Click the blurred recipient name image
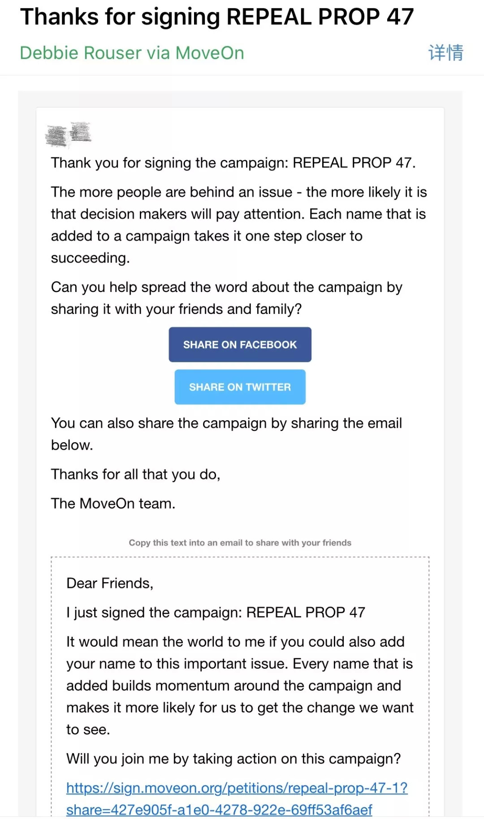 coord(69,134)
